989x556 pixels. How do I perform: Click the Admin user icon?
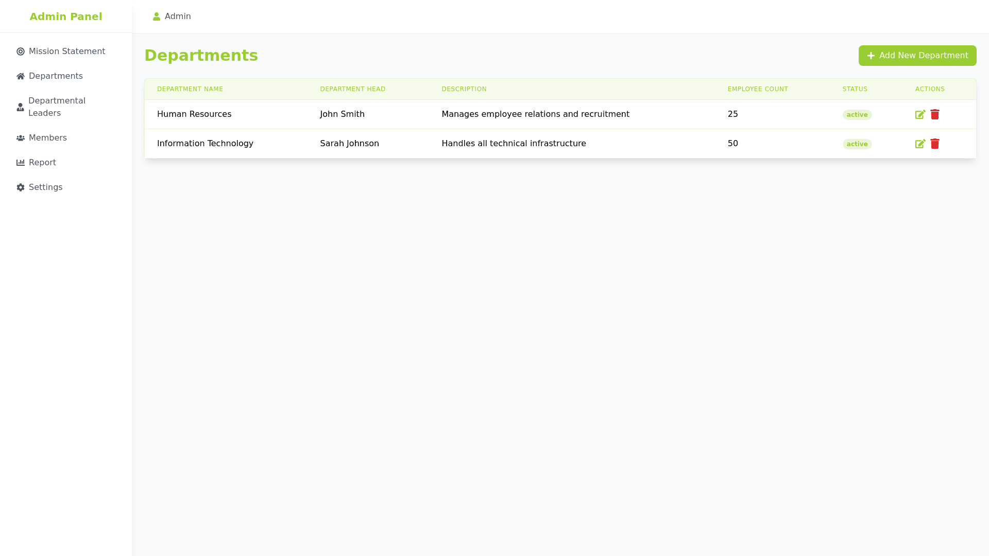pos(157,16)
